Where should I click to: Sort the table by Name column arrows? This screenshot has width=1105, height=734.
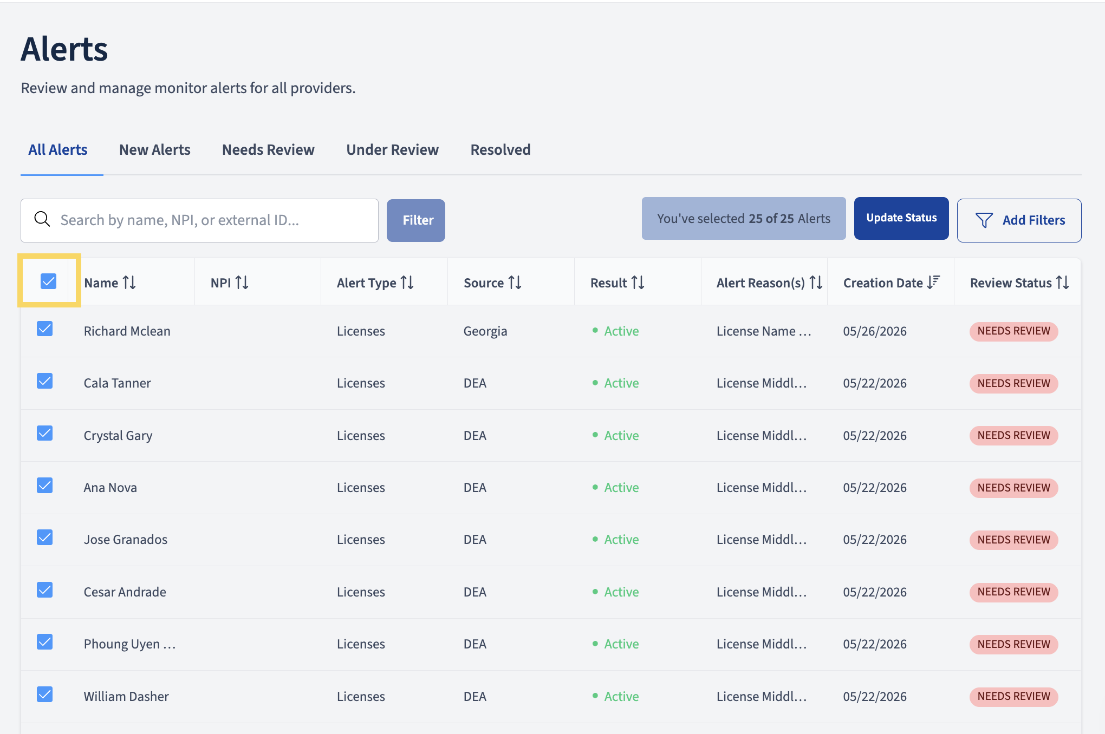129,283
